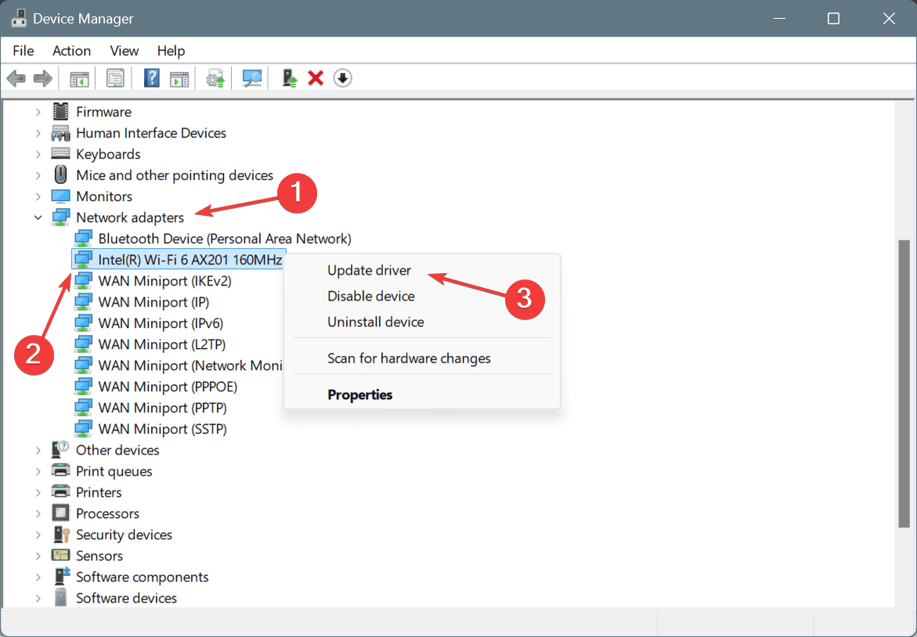Toggle the console tree pane toolbar icon
Image resolution: width=917 pixels, height=637 pixels.
pos(79,78)
